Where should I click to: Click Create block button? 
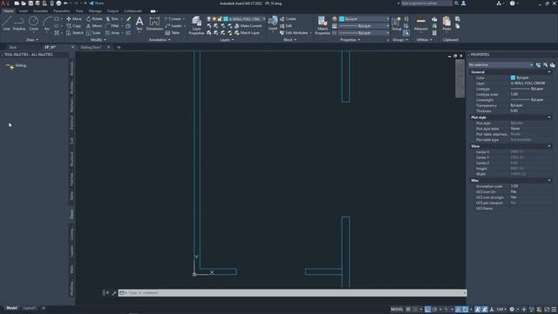tap(288, 19)
